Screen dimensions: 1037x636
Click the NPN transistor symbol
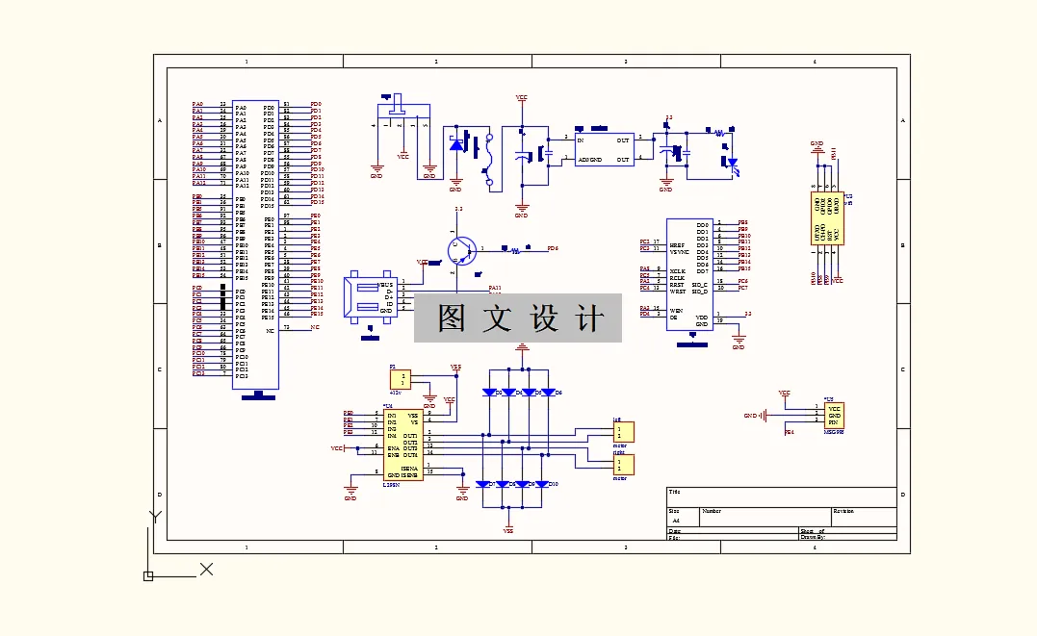click(x=461, y=251)
